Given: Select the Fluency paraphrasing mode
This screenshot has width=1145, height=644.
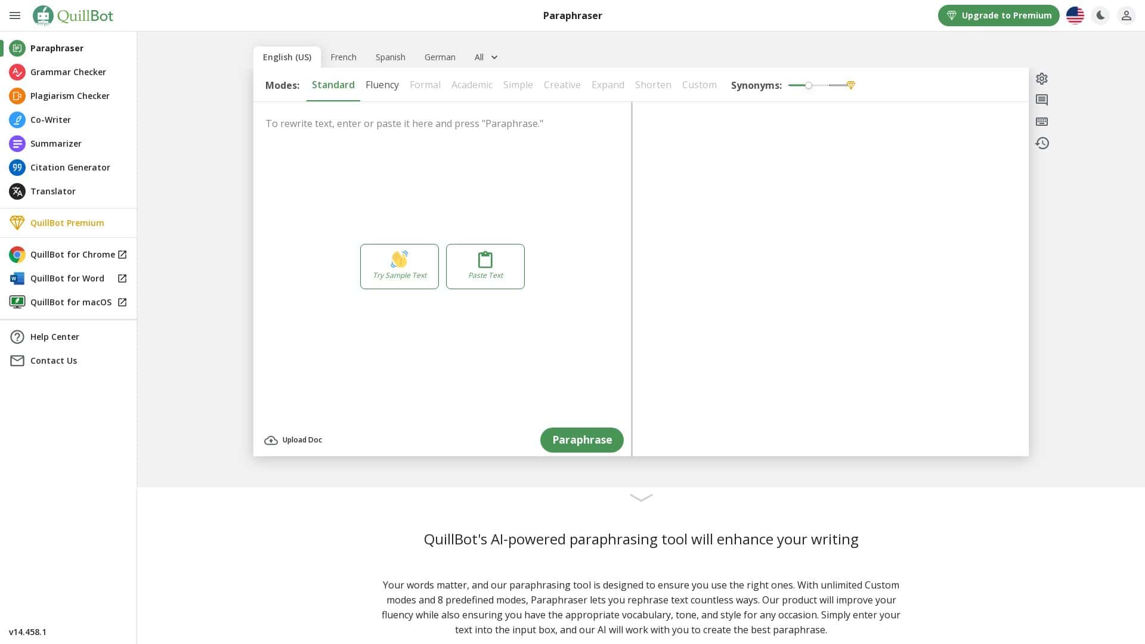Looking at the screenshot, I should (382, 85).
